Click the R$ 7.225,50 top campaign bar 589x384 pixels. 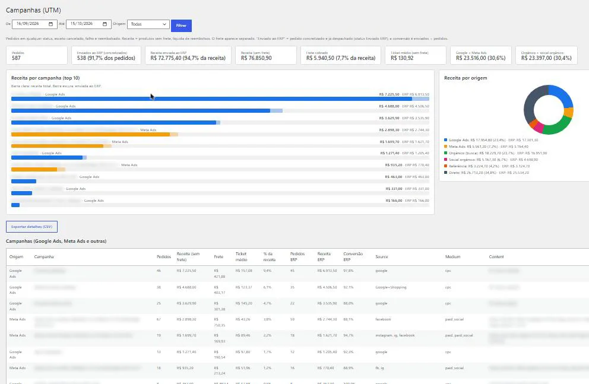[220, 99]
